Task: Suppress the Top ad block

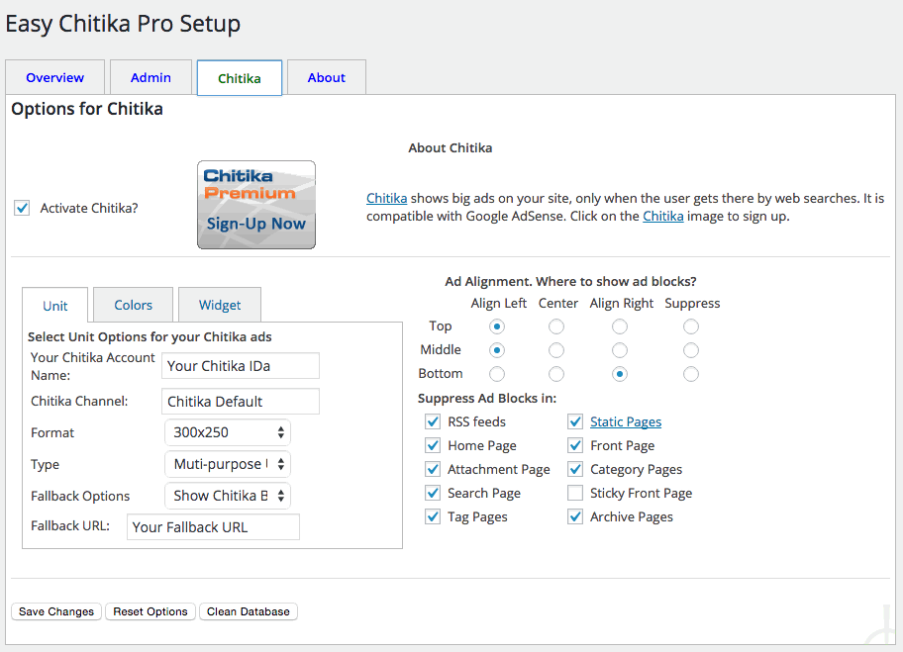Action: coord(691,326)
